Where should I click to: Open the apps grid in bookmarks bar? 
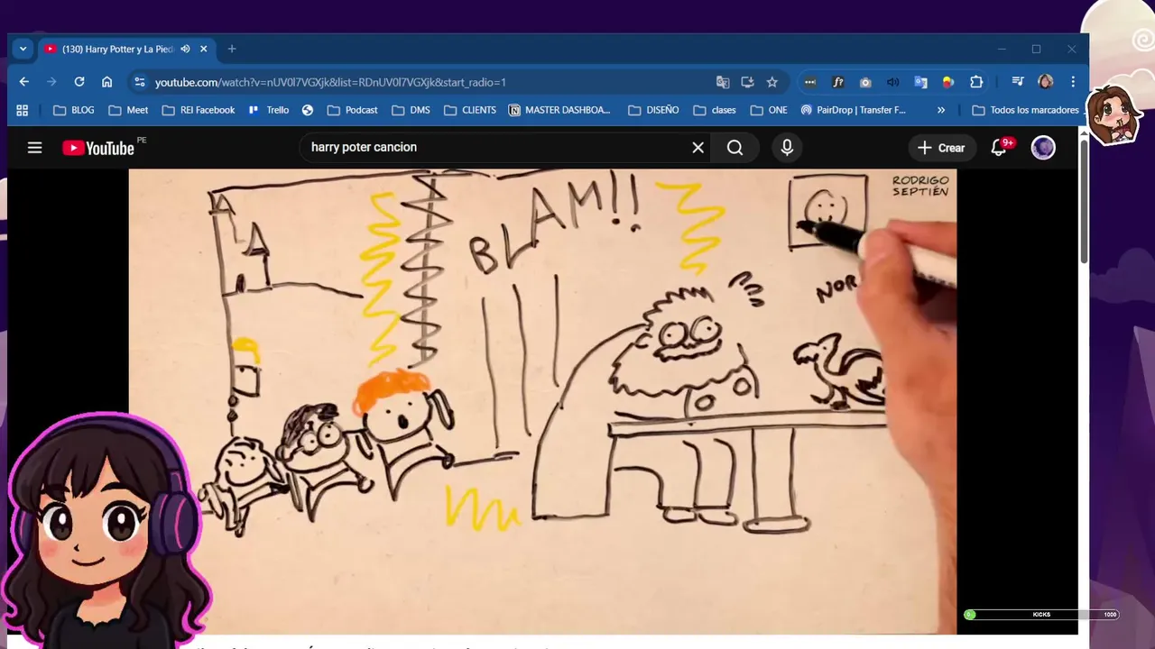(x=23, y=110)
